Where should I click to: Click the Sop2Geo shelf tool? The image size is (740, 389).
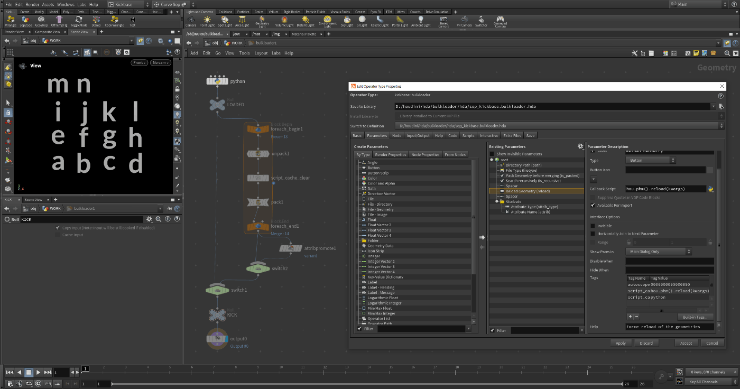tap(26, 21)
